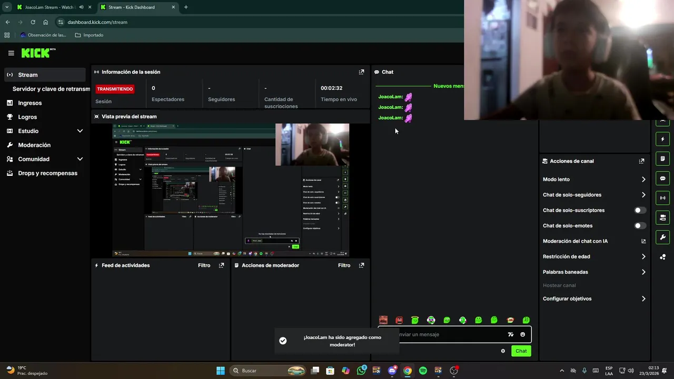This screenshot has height=379, width=674.
Task: Click the 00:02:32 live time value
Action: coord(331,88)
